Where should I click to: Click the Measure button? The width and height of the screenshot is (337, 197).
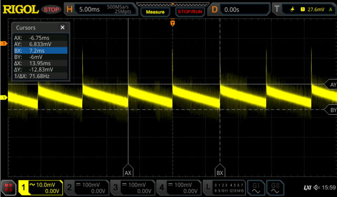point(155,12)
